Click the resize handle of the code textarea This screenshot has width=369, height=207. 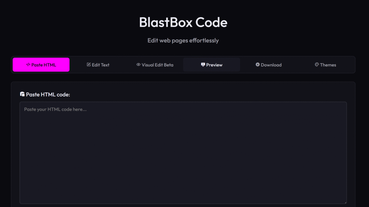tap(345, 202)
